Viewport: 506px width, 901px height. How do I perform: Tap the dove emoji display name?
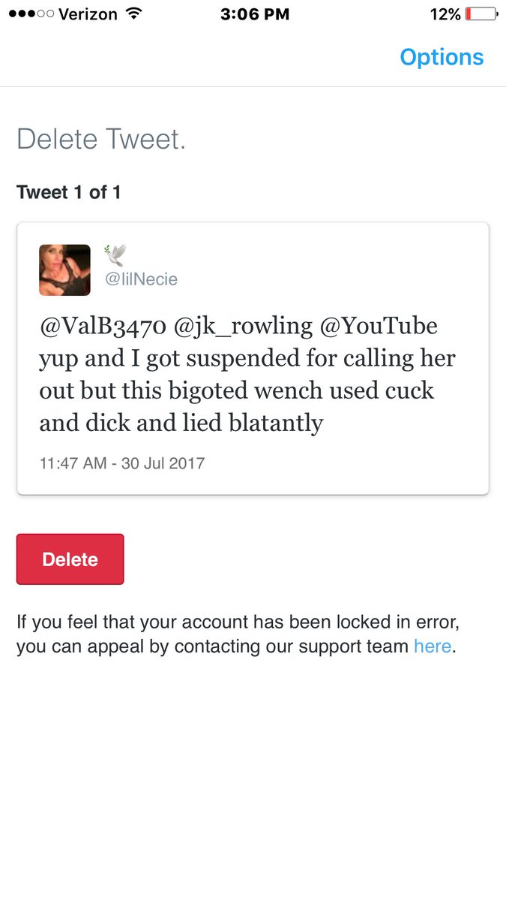tap(115, 256)
